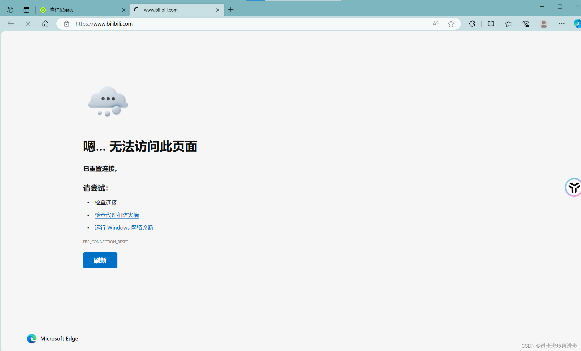This screenshot has width=581, height=351.
Task: Stop loading the page with X button
Action: [28, 24]
